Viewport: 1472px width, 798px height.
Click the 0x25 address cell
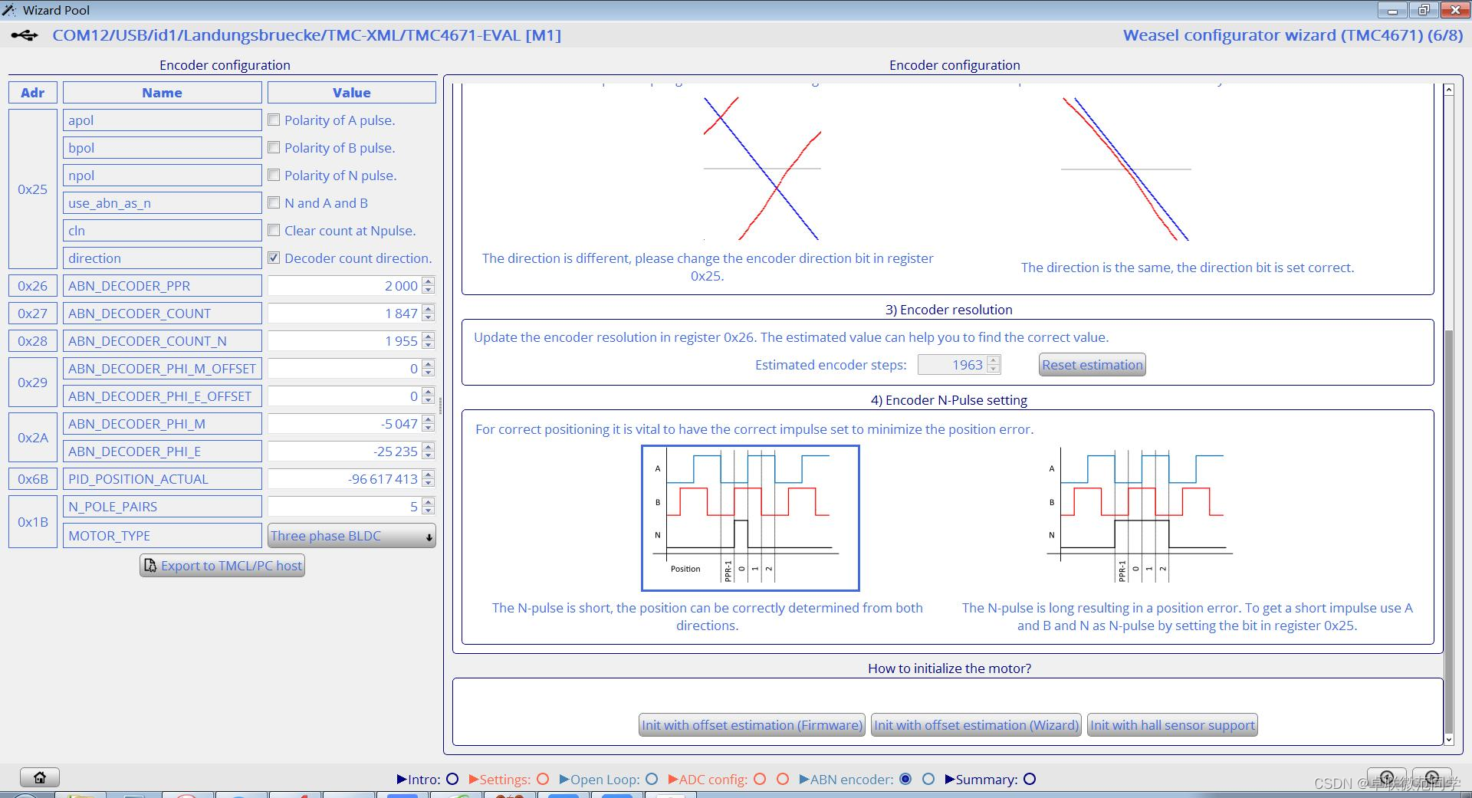(x=32, y=189)
